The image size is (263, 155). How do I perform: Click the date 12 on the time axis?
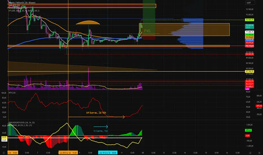(143, 153)
